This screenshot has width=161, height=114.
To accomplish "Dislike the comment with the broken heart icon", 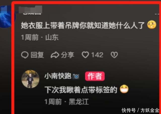I will click(114, 55).
